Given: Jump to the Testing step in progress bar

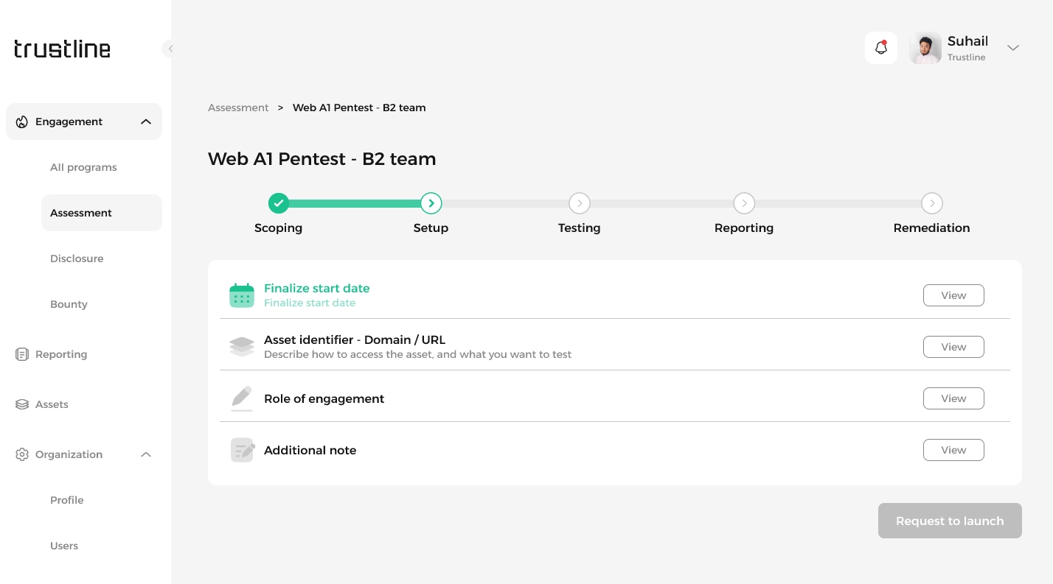Looking at the screenshot, I should (579, 203).
